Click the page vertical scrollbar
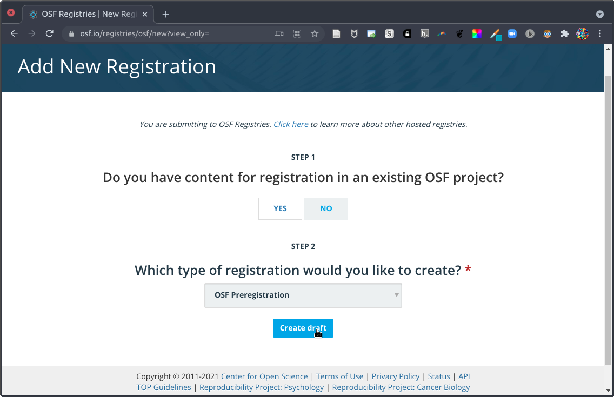The image size is (614, 397). (609, 216)
